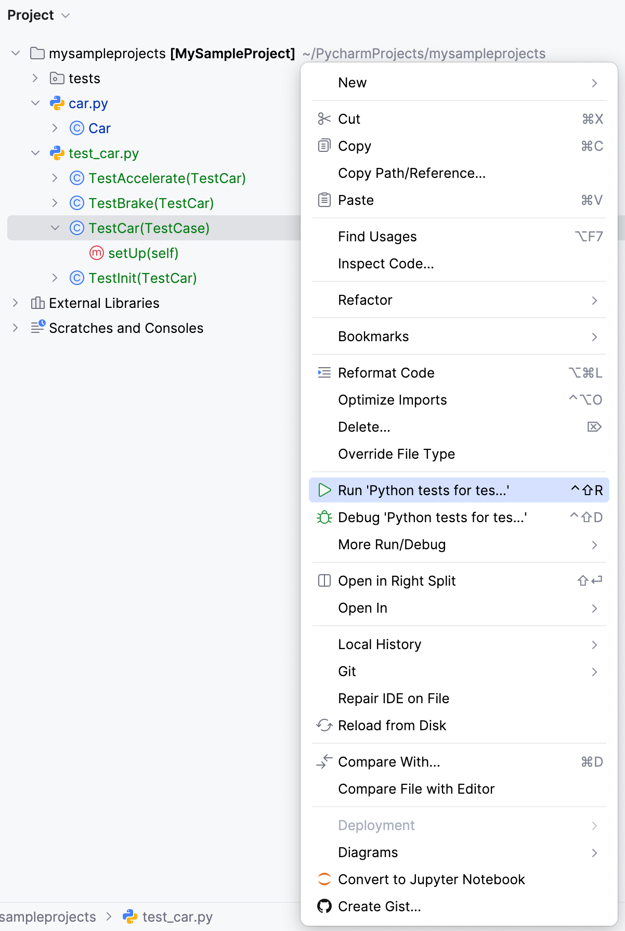Screen dimensions: 625x931
Task: Choose Find Usages from context menu
Action: click(377, 237)
